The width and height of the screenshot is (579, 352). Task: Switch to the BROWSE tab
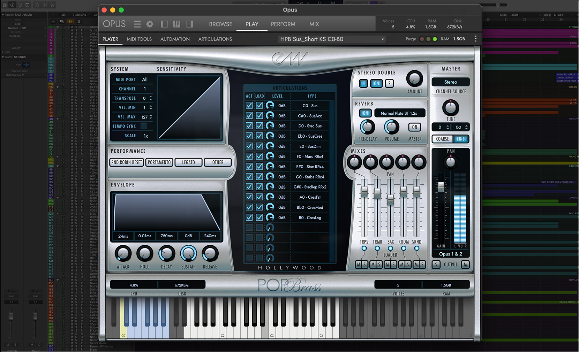point(220,24)
